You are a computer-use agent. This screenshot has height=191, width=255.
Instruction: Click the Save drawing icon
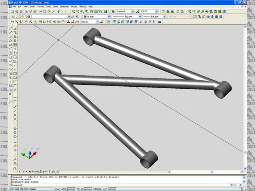click(21, 12)
